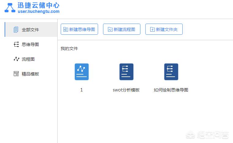Click the flowchart icon in 新建流程图 button
233x143 pixels.
[110, 29]
